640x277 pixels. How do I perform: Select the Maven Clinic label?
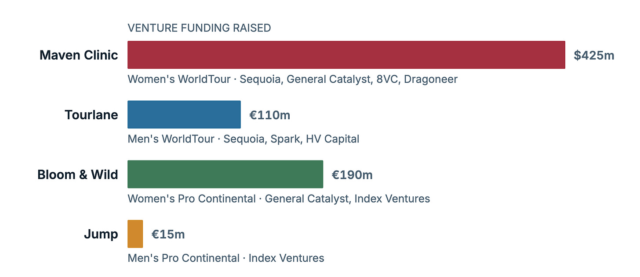(79, 55)
